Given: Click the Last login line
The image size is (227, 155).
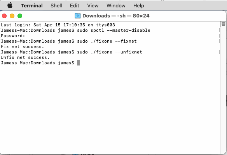Looking at the screenshot, I should [x=58, y=25].
